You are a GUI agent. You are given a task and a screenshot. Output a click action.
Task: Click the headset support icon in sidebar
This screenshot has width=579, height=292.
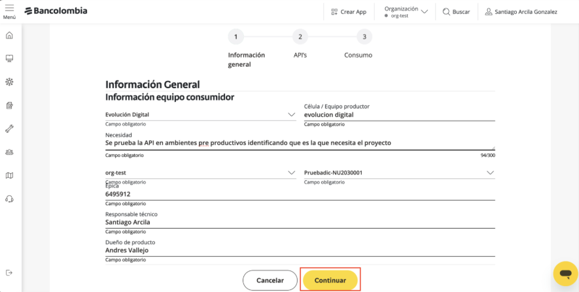point(9,199)
